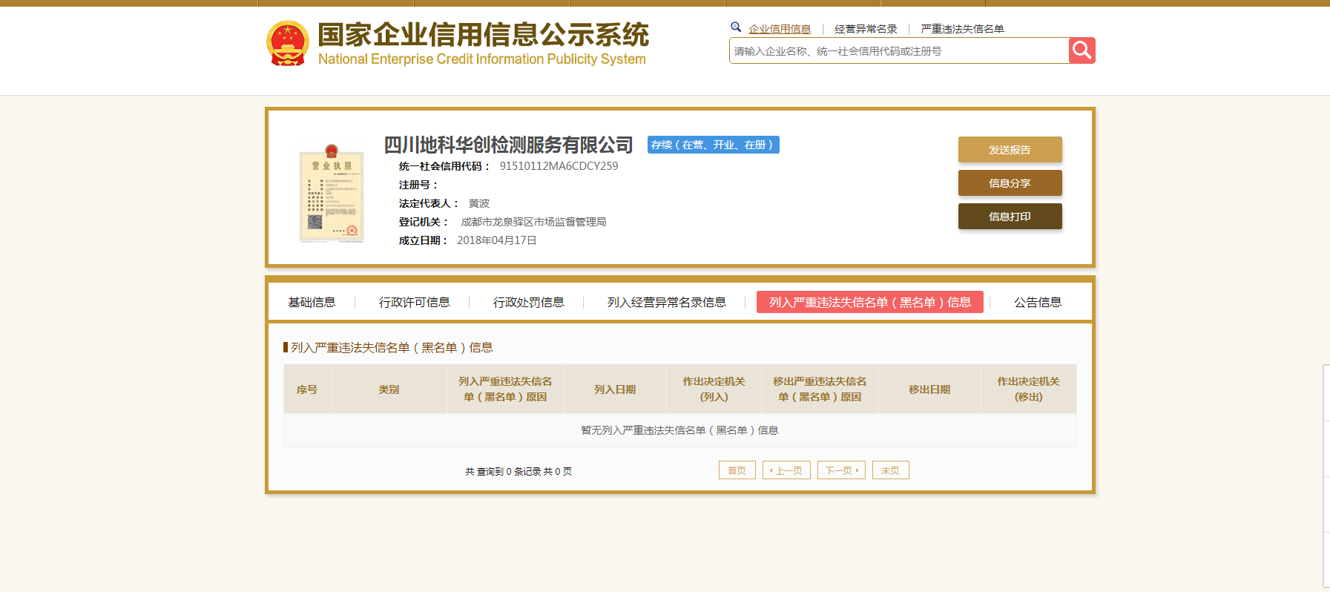Click the 类别 column header
This screenshot has height=592, width=1330.
[389, 389]
